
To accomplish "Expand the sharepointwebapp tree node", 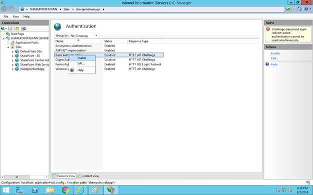I will (x=13, y=69).
